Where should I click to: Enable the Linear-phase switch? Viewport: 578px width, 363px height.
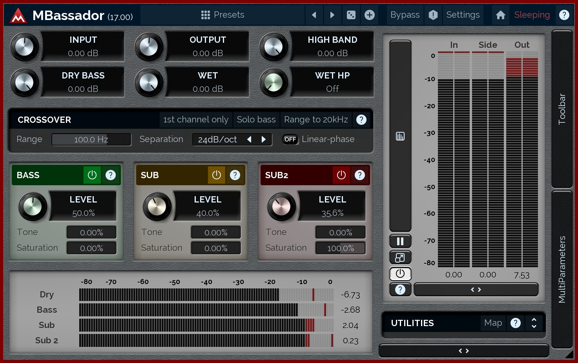click(x=290, y=139)
